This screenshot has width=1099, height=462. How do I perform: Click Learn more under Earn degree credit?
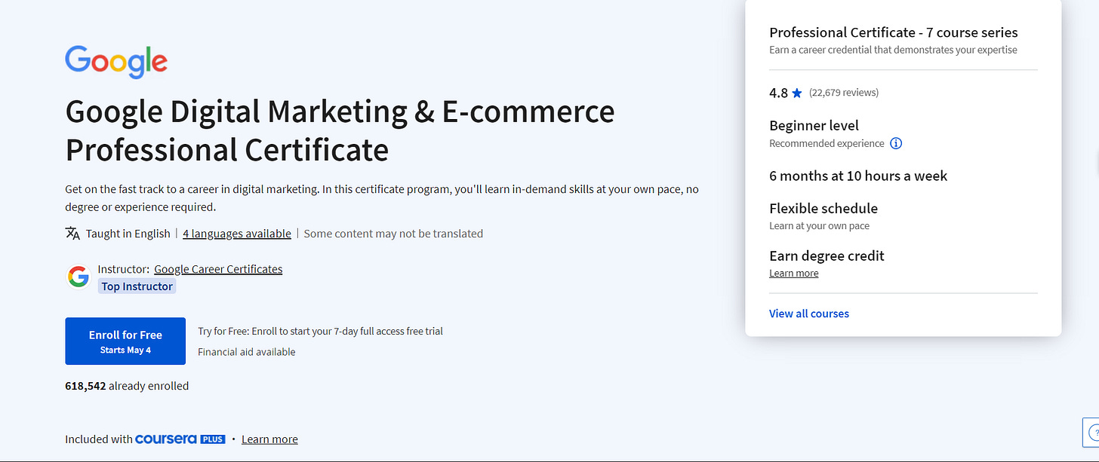793,274
